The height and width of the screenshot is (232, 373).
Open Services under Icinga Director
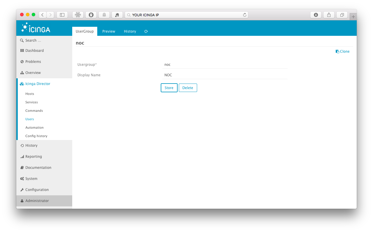point(31,102)
